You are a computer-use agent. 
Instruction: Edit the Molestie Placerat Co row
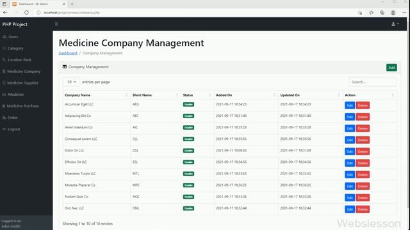tap(350, 186)
